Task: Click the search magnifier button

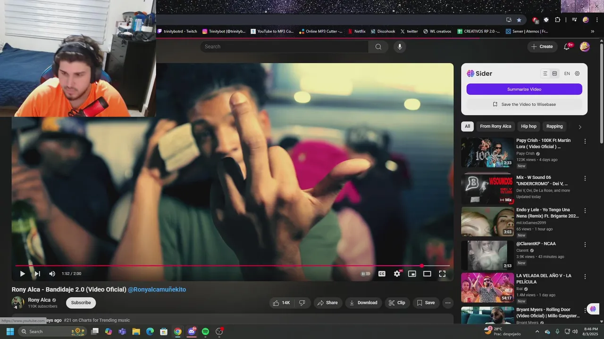Action: 378,47
